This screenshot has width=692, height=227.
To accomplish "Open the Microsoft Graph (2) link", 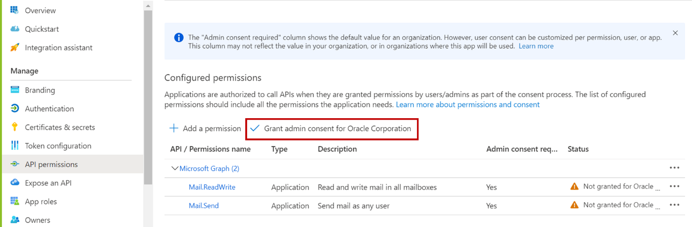I will point(209,169).
